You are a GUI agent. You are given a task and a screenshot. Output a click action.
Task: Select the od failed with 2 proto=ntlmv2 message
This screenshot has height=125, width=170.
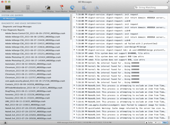pyautogui.click(x=120, y=44)
